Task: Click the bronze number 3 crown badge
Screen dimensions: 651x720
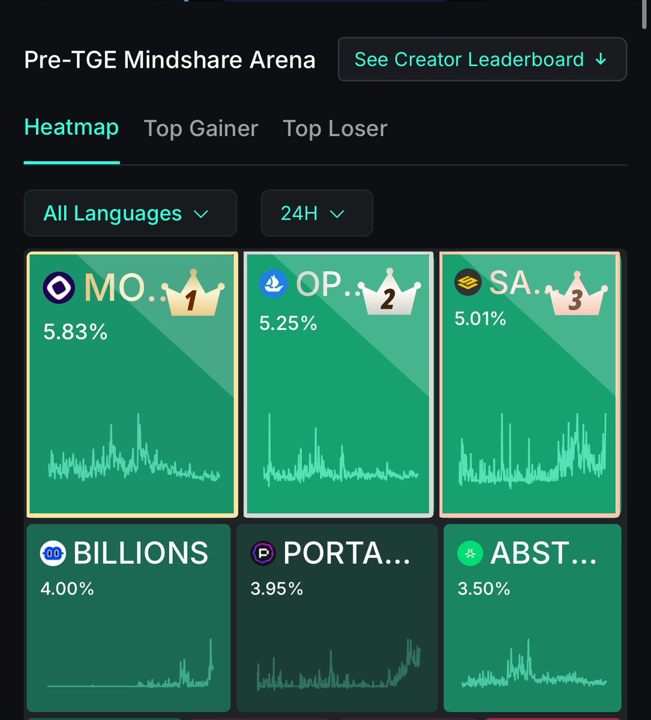Action: tap(576, 293)
